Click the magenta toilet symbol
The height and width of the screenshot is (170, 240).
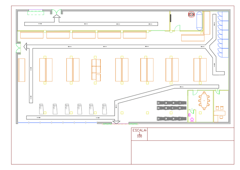(192, 120)
